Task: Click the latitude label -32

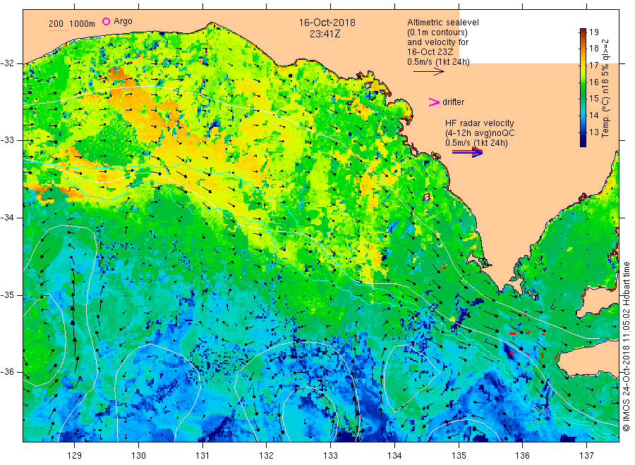Action: (x=7, y=63)
